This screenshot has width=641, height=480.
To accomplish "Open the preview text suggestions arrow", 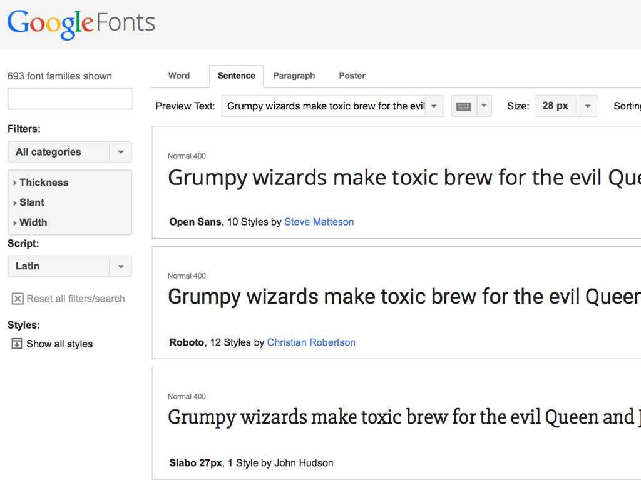I will coord(434,106).
